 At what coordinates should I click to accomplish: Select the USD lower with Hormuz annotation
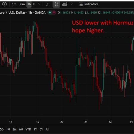click(103, 27)
